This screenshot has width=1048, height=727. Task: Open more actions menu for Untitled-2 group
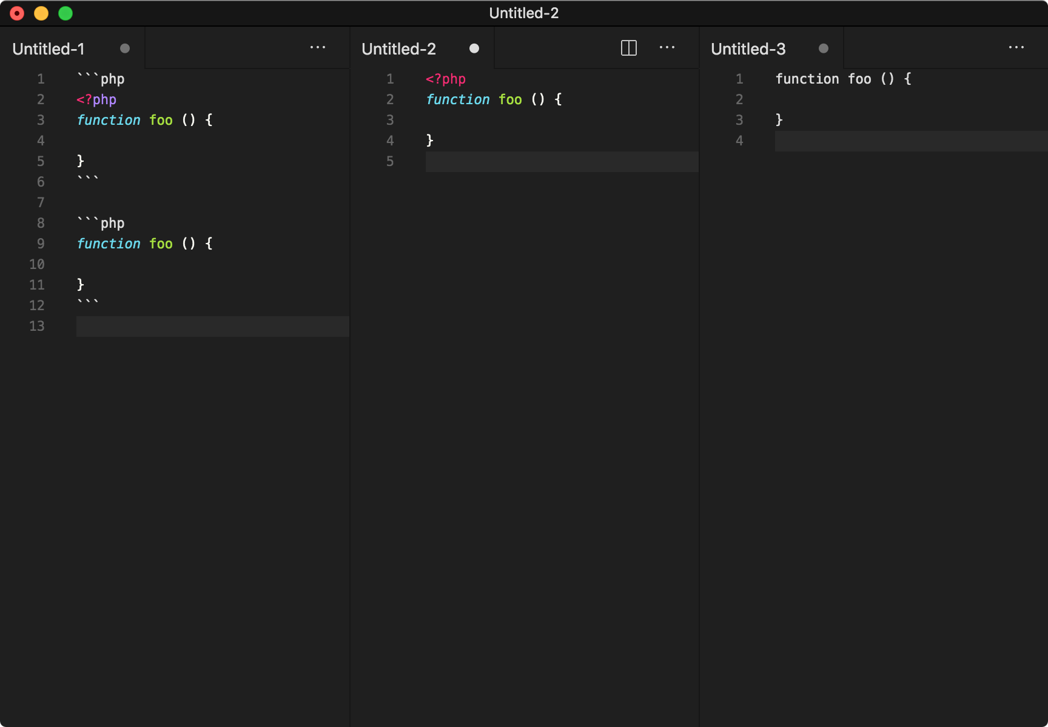tap(667, 47)
